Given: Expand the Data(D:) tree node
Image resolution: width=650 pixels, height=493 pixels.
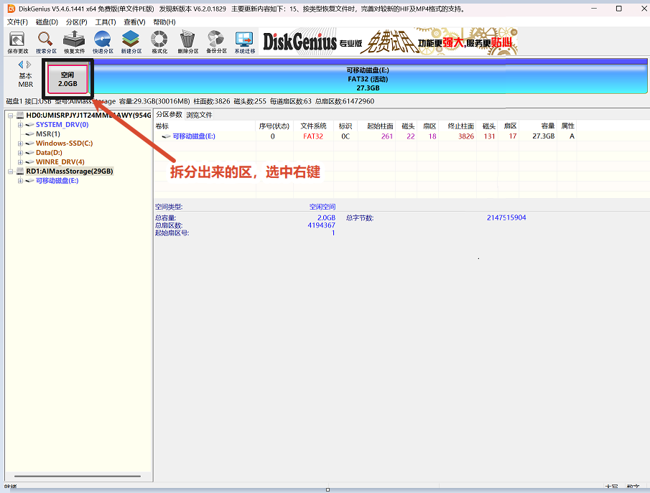Looking at the screenshot, I should point(20,153).
